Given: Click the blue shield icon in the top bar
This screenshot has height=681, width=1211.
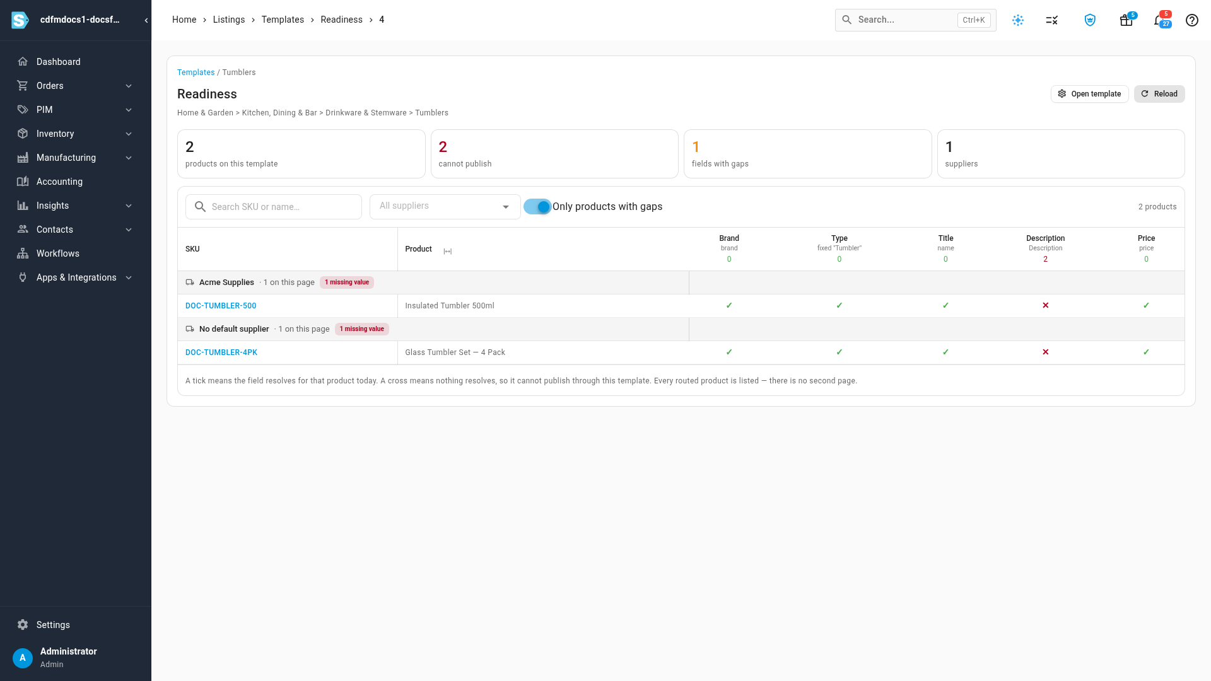Looking at the screenshot, I should [x=1090, y=20].
